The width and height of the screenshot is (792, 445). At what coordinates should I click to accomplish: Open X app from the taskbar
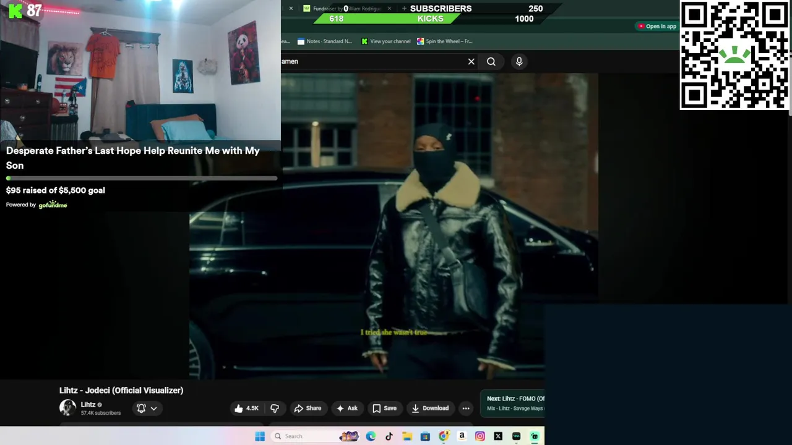tap(498, 436)
